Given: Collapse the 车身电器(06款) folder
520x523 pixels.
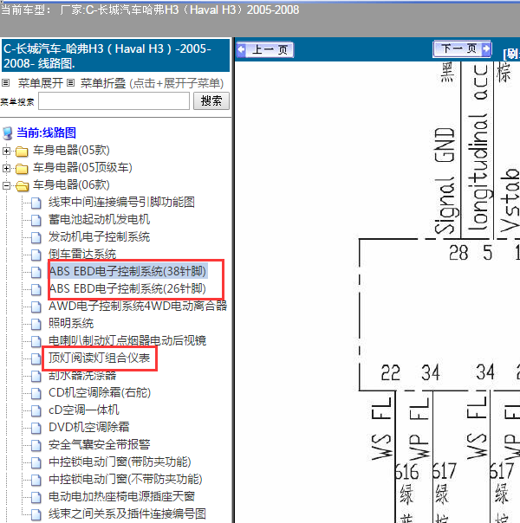Looking at the screenshot, I should click(6, 185).
